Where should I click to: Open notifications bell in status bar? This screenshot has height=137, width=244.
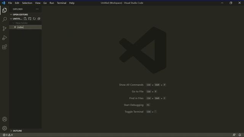[240, 135]
